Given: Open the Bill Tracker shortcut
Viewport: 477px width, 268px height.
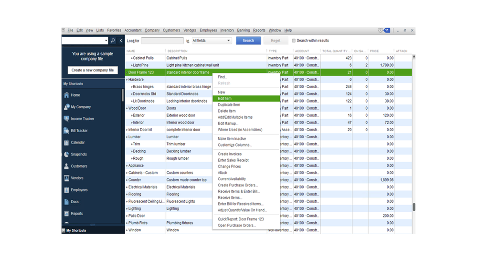Looking at the screenshot, I should pos(79,131).
